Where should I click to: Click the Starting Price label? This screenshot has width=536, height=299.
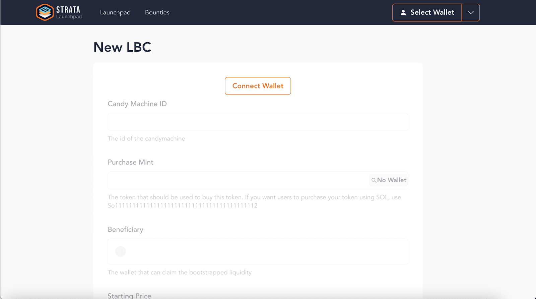click(129, 296)
